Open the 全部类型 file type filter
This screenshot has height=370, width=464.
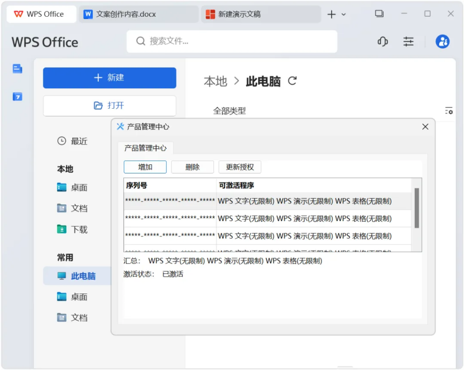229,111
